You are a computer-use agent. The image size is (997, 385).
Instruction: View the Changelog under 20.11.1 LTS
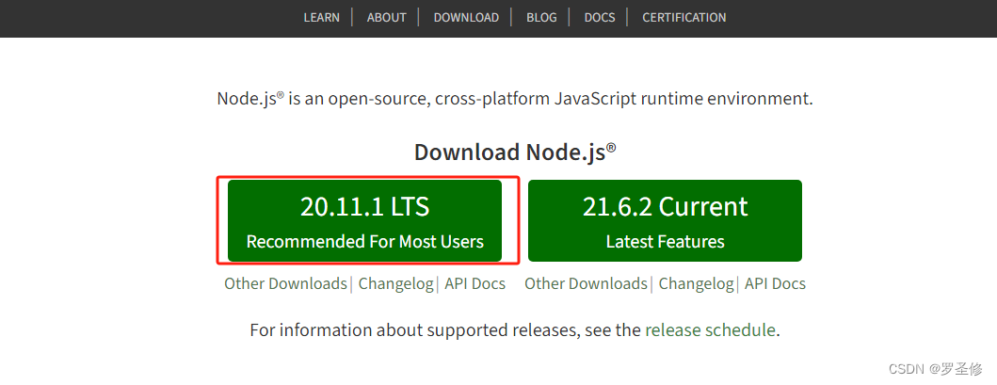tap(395, 283)
